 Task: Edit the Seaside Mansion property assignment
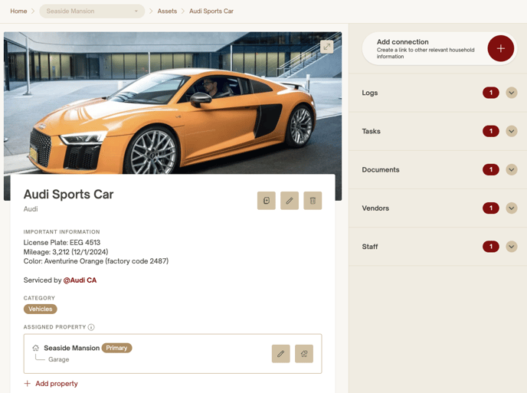point(280,354)
